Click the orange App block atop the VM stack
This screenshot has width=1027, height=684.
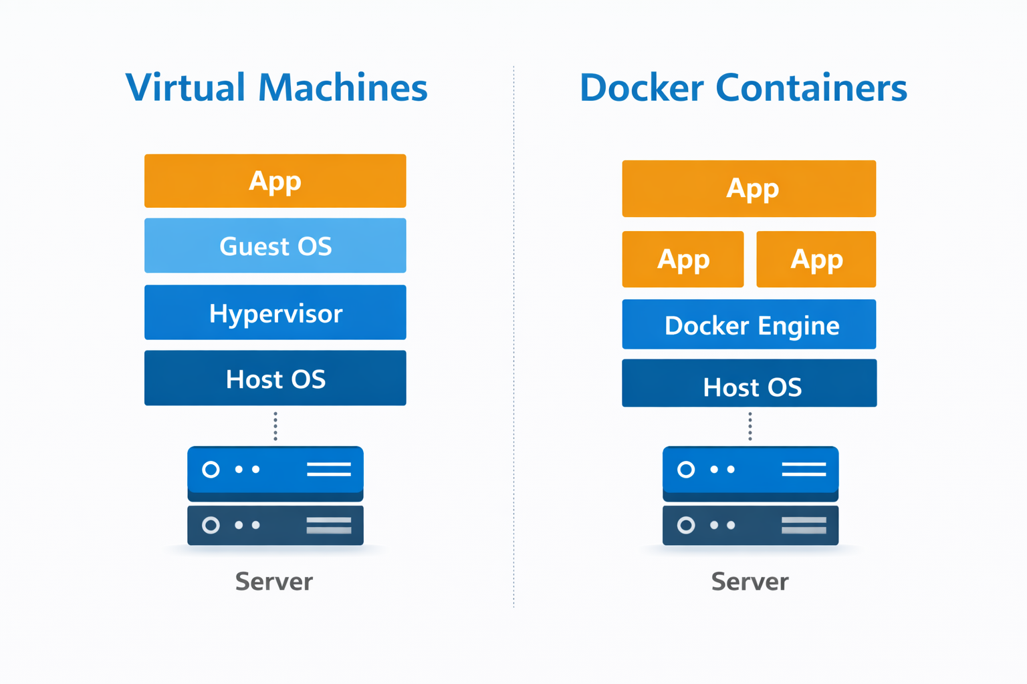275,180
